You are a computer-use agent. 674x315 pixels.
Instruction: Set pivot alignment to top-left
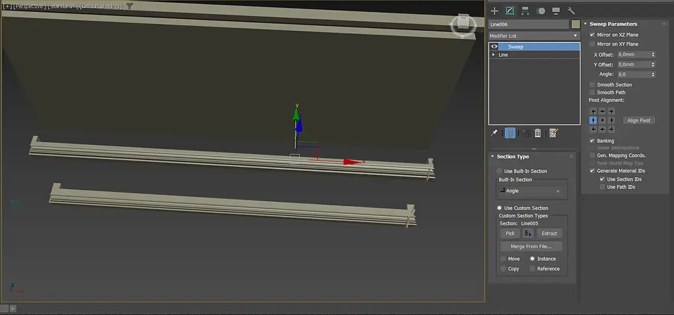pyautogui.click(x=593, y=111)
